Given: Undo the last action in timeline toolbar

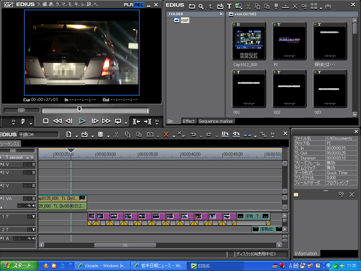Looking at the screenshot, I should [x=194, y=134].
